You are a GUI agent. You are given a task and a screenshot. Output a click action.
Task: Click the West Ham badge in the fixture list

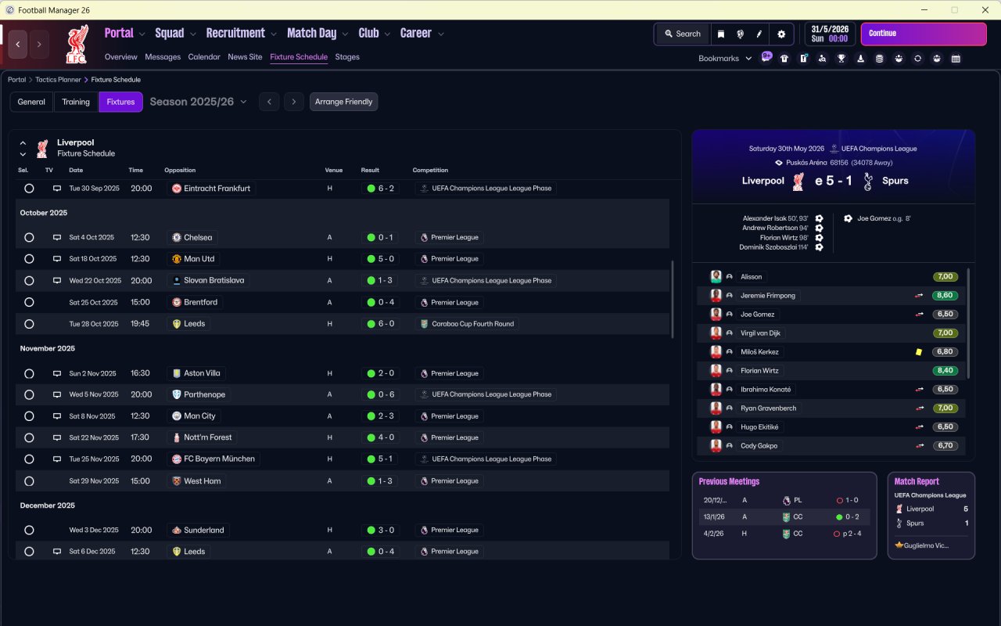tap(177, 481)
